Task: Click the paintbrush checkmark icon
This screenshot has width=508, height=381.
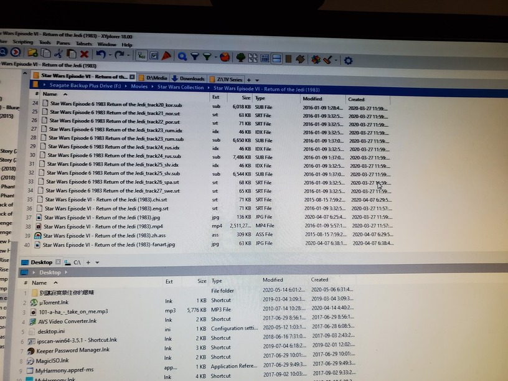Action: [327, 60]
